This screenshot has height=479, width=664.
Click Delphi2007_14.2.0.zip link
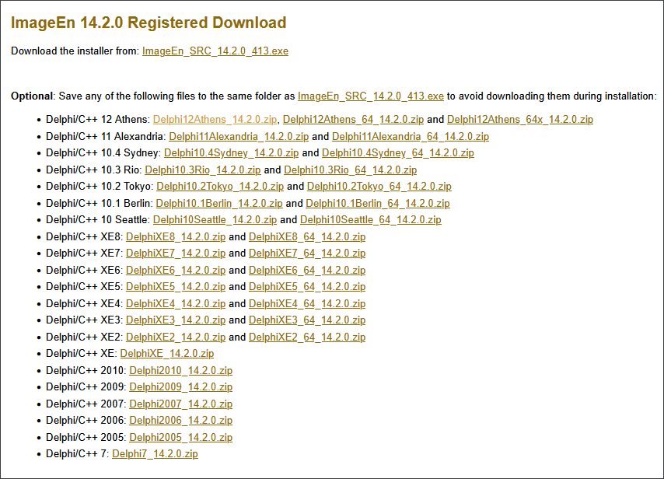tap(180, 404)
